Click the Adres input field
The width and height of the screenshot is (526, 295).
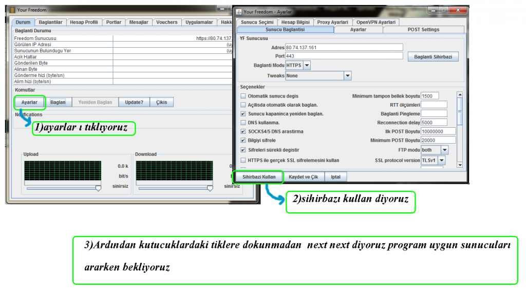click(344, 48)
